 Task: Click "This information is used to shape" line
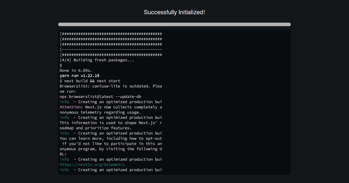click(x=111, y=123)
